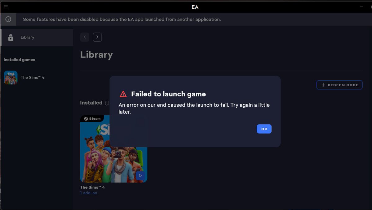Screen dimensions: 372x210
Task: Select Library in the sidebar
Action: click(37, 38)
